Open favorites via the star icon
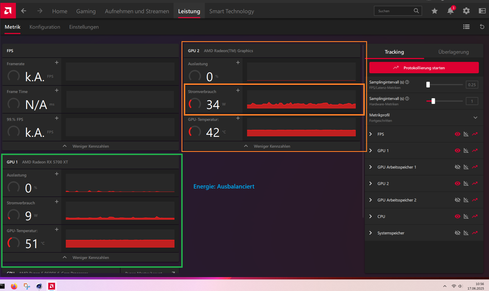This screenshot has width=489, height=291. [x=435, y=11]
